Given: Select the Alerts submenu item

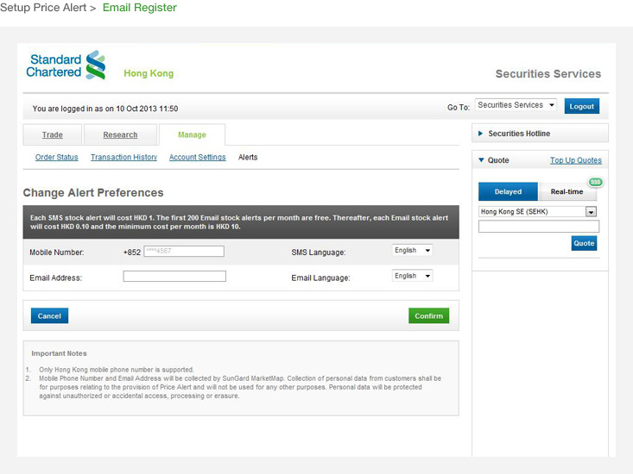Looking at the screenshot, I should pyautogui.click(x=248, y=157).
